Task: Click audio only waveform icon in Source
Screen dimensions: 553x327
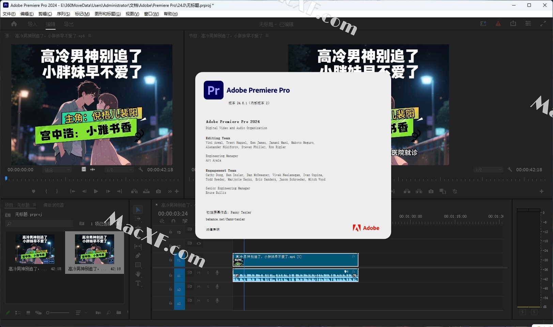Action: pos(93,169)
